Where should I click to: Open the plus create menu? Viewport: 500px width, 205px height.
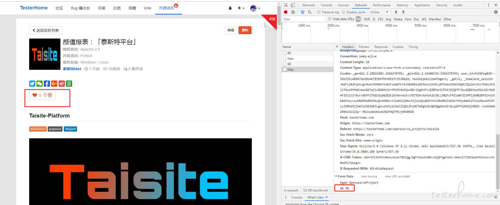[241, 8]
